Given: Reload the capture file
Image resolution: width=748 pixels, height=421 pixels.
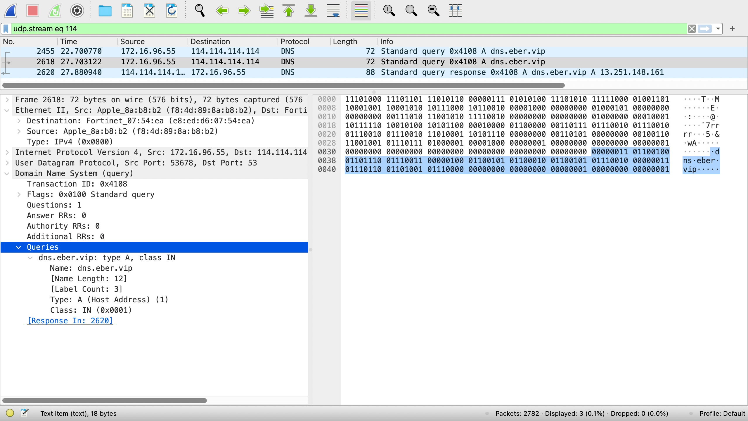Looking at the screenshot, I should click(x=172, y=11).
